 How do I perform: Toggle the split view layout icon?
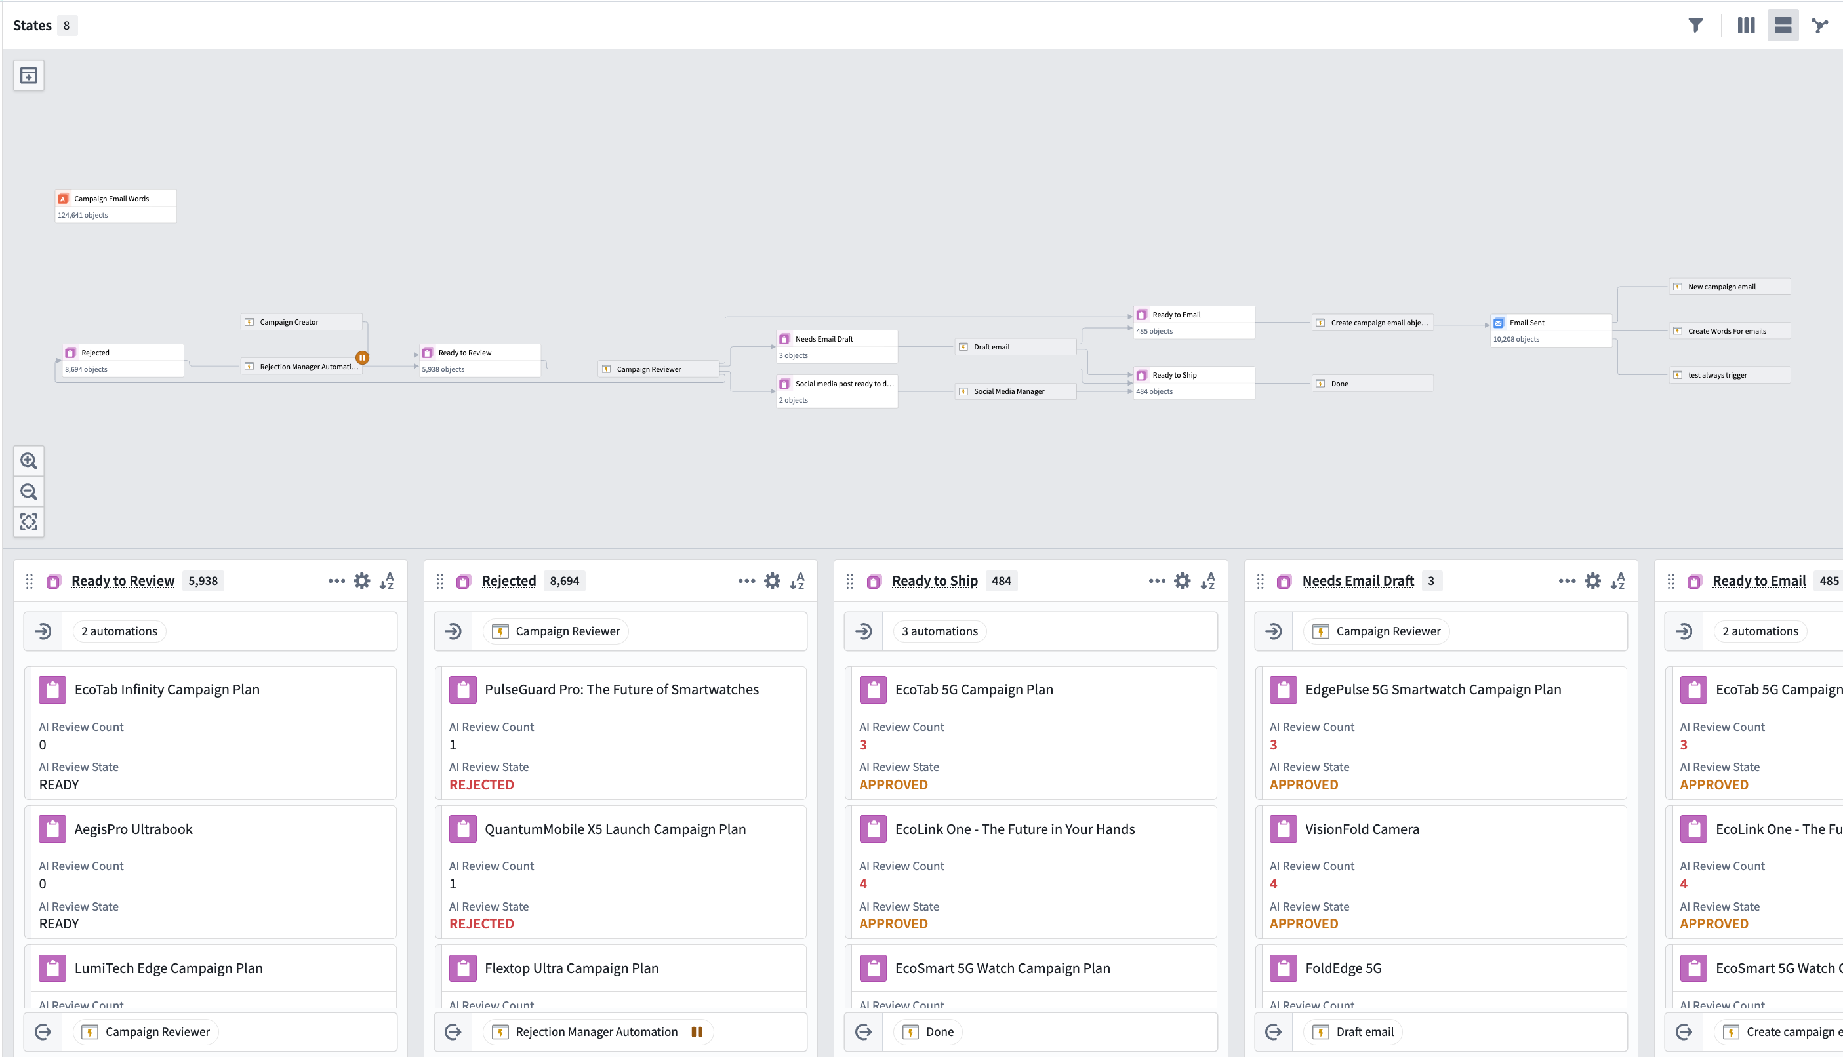[x=1783, y=26]
